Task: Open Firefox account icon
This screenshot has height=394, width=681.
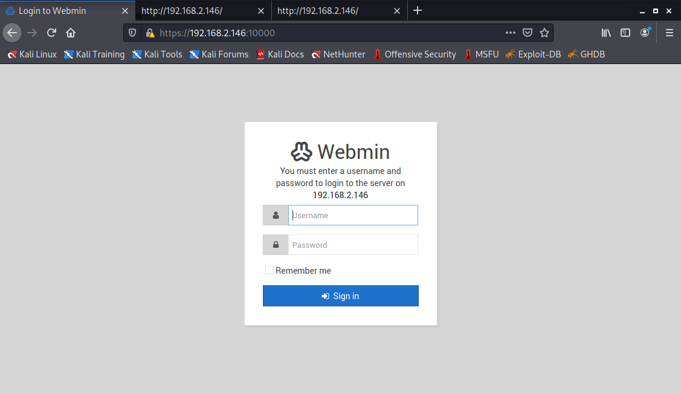Action: [x=645, y=33]
